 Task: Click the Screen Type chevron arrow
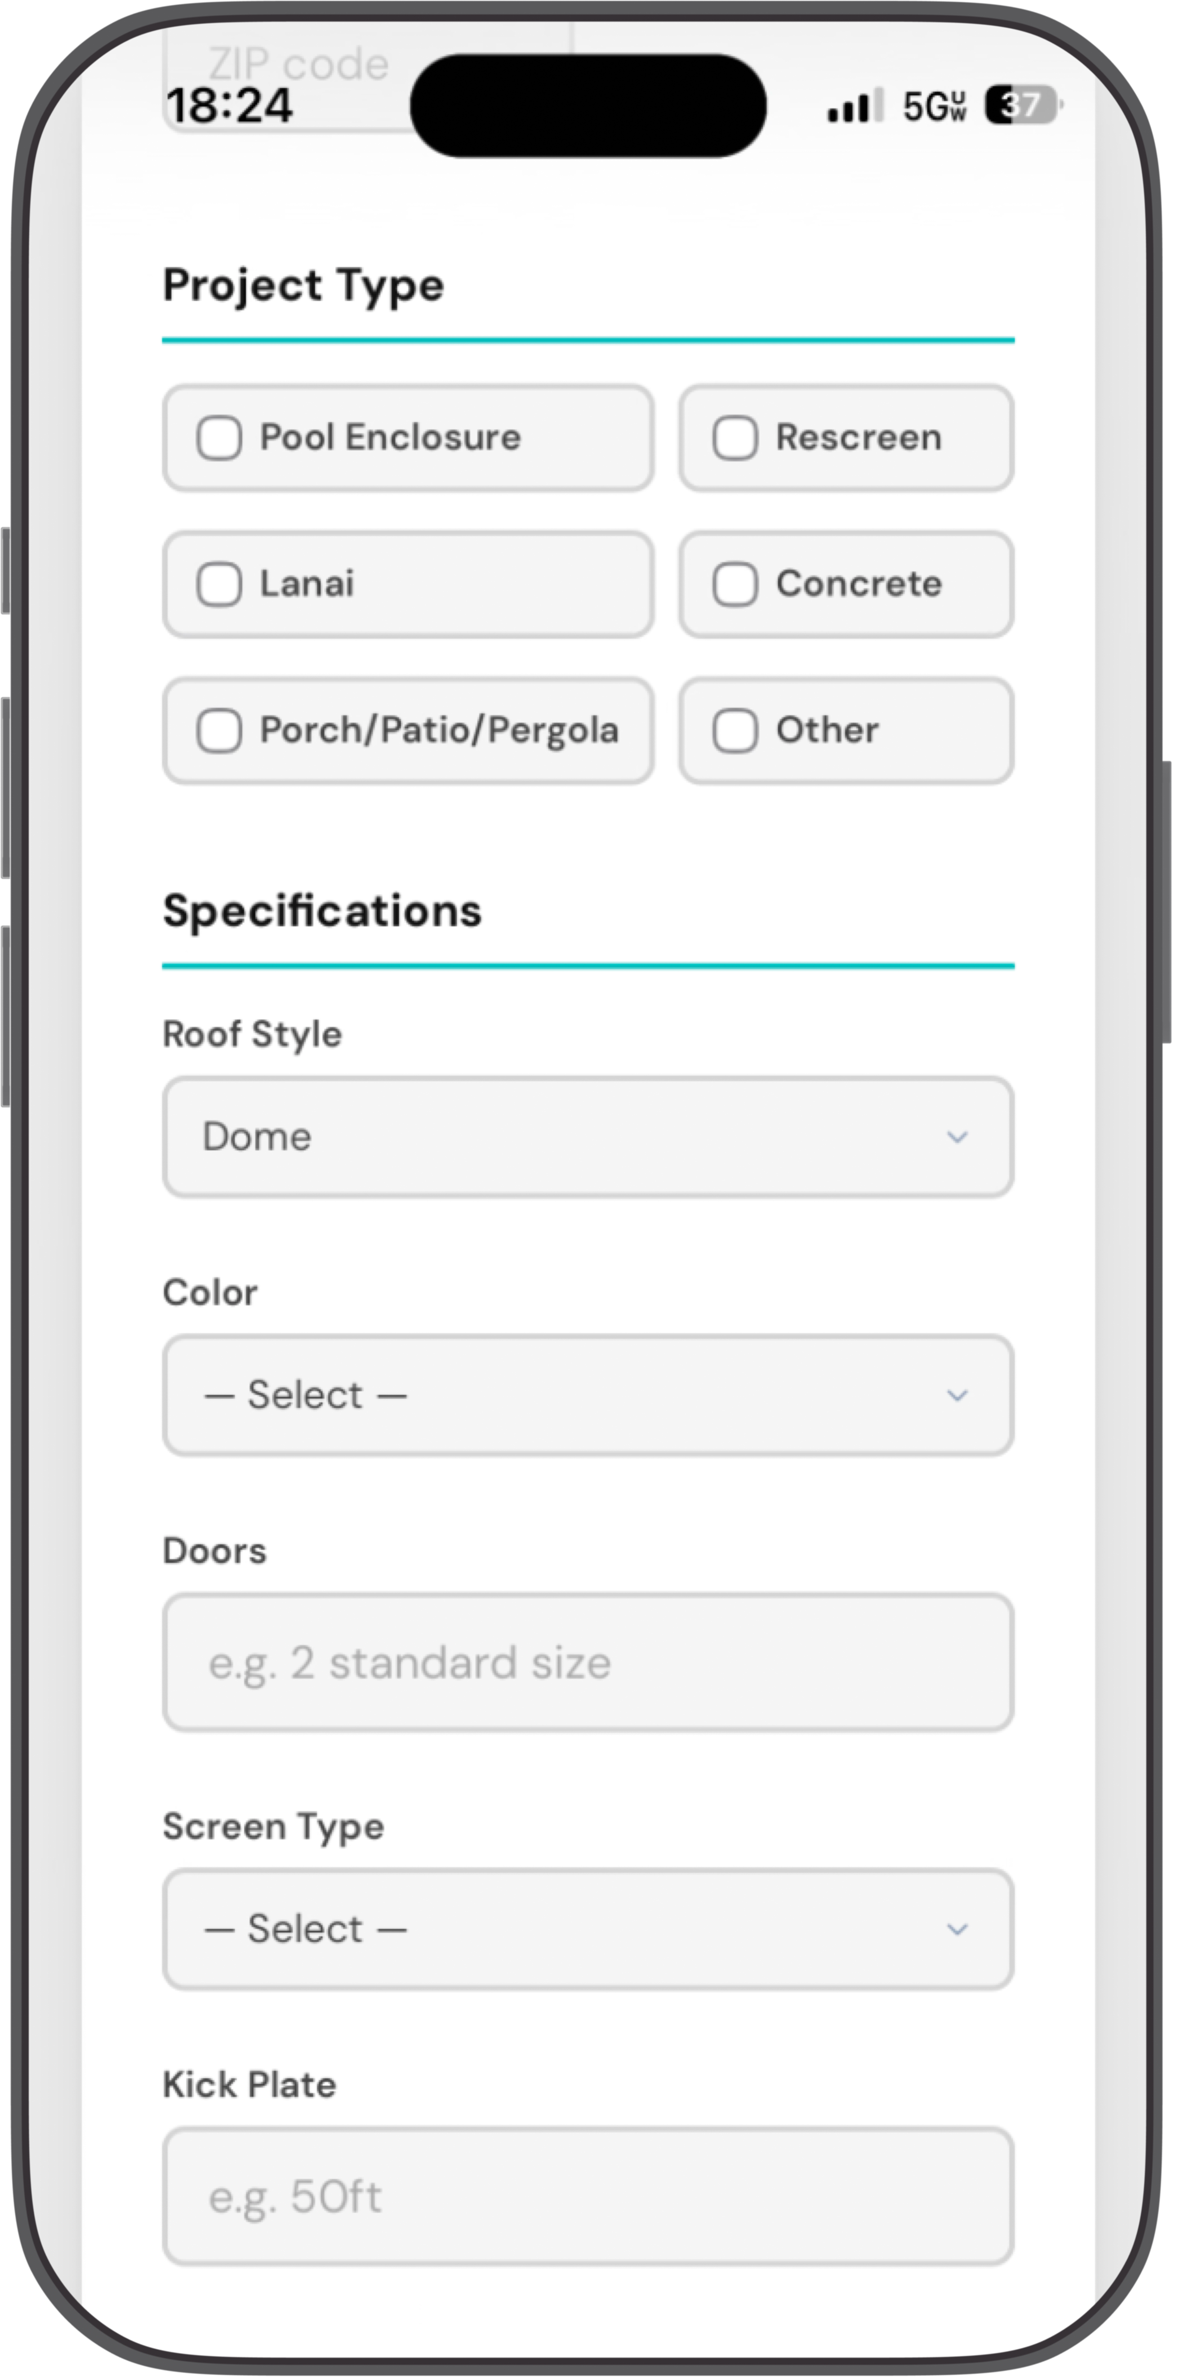(957, 1929)
